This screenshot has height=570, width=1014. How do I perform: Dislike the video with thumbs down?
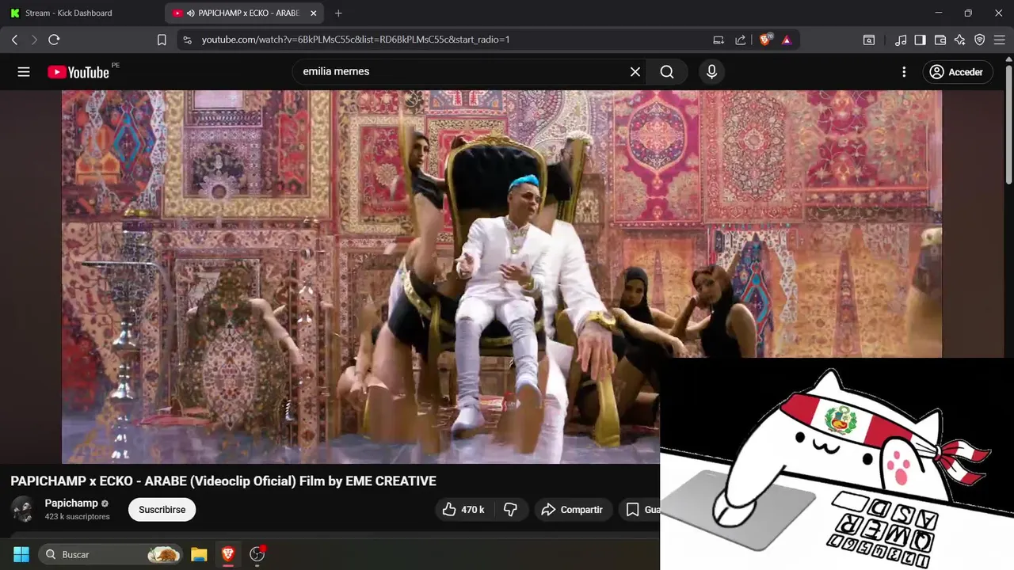pos(511,510)
